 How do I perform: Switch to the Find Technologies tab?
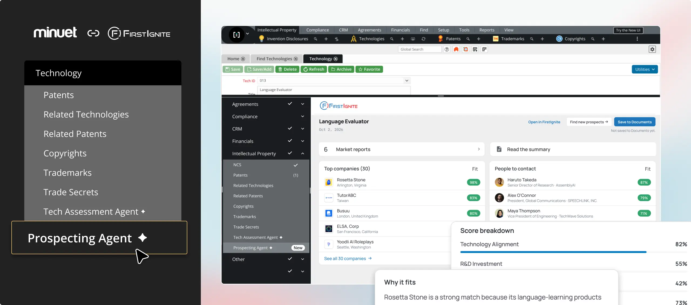(x=277, y=59)
